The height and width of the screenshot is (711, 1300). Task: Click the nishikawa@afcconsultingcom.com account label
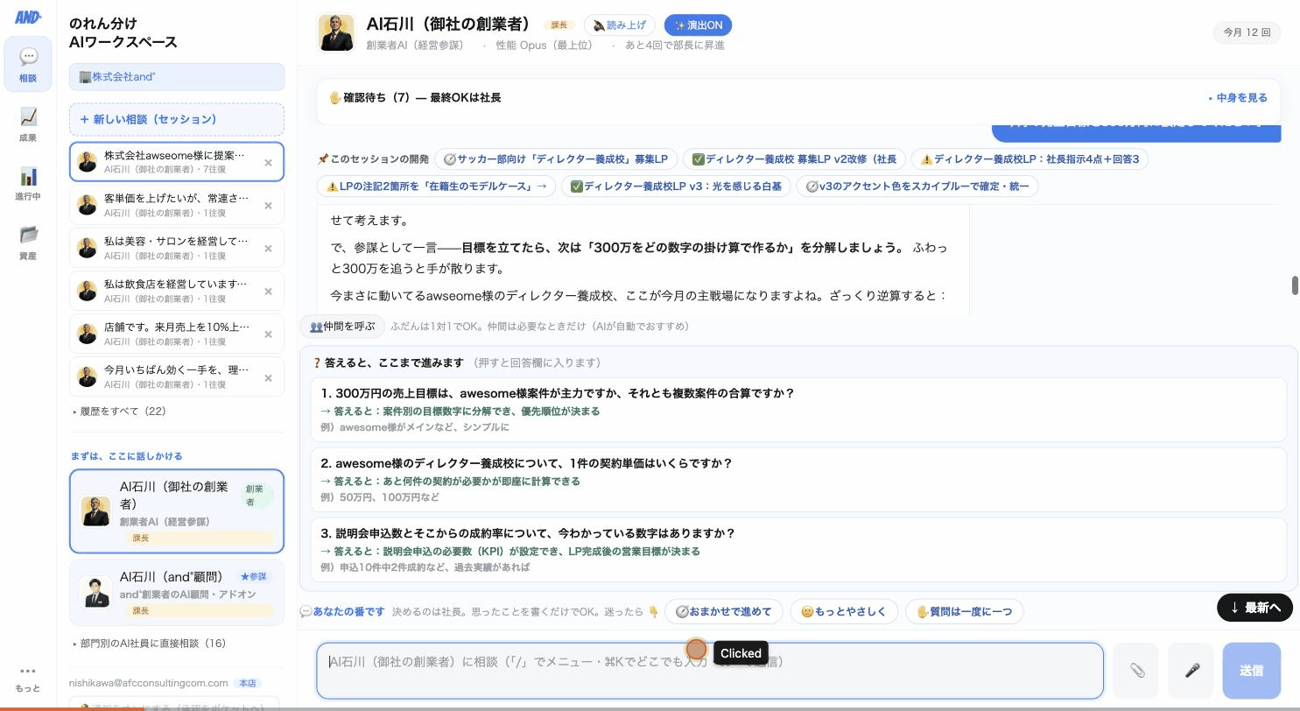point(149,683)
